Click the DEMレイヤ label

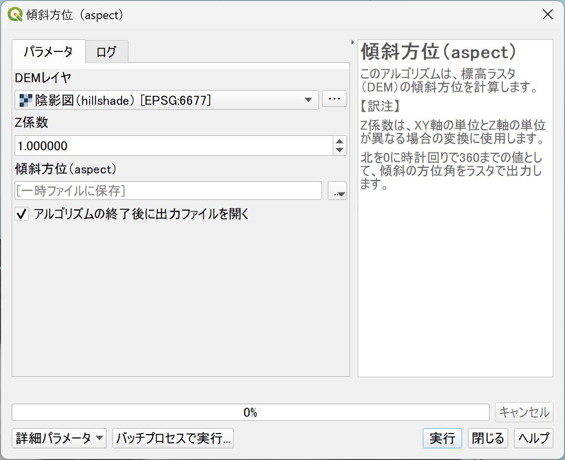(x=43, y=77)
